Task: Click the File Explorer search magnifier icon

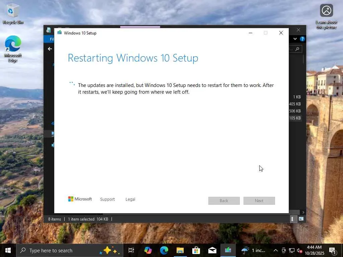Action: tap(297, 49)
